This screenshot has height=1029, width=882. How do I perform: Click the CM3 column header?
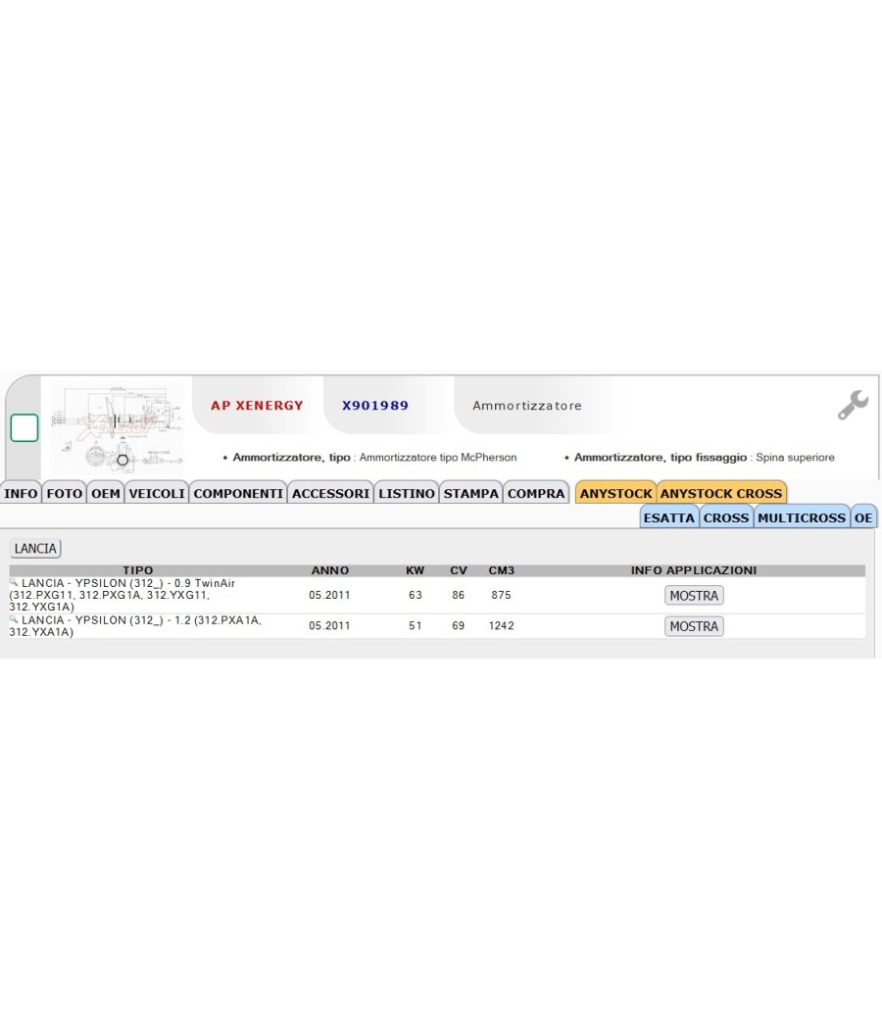[x=502, y=570]
